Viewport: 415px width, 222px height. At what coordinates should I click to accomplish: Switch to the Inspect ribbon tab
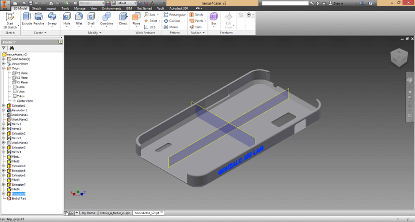click(51, 8)
